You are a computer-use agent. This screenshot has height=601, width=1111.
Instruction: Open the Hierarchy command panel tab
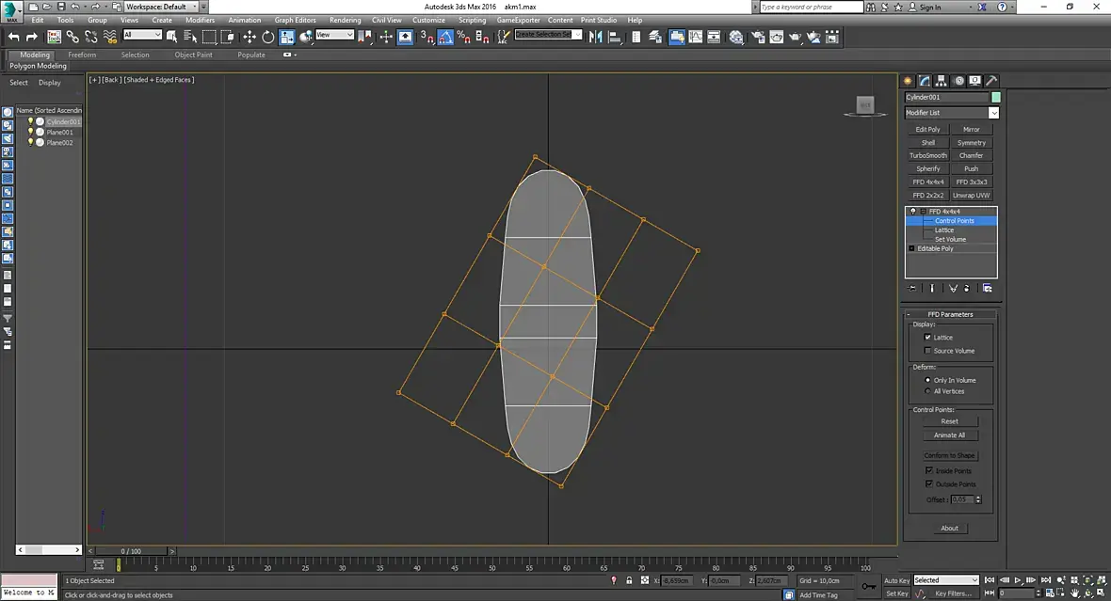(942, 81)
